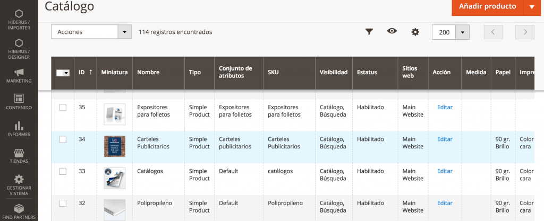This screenshot has height=221, width=544.
Task: Select the Carteles Publicitarios row checkbox
Action: point(63,139)
